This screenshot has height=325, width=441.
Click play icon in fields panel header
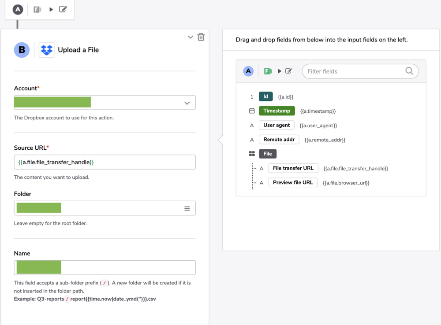[x=279, y=71]
